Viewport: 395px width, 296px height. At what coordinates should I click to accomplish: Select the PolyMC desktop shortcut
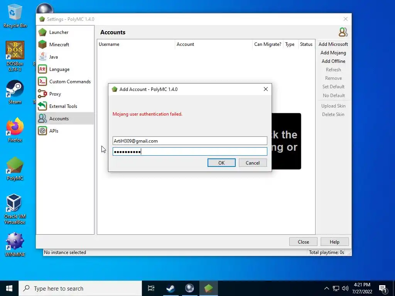point(15,168)
